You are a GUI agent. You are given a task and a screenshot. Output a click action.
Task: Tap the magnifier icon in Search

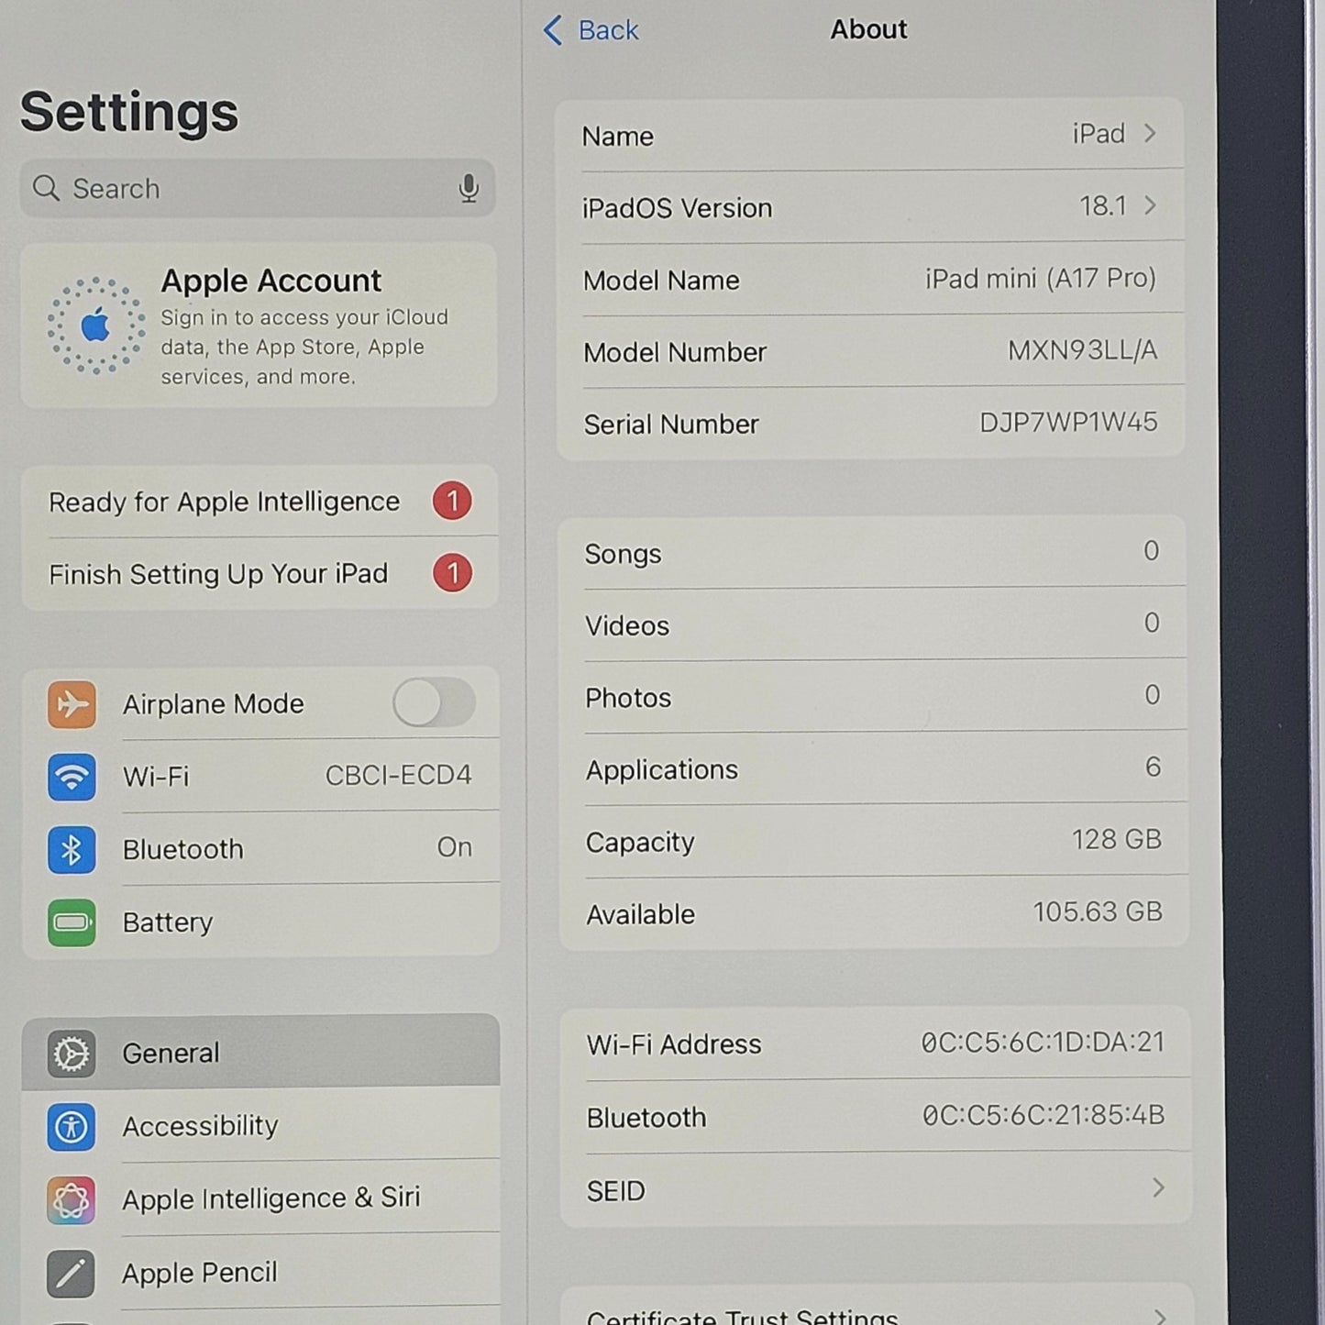[46, 188]
